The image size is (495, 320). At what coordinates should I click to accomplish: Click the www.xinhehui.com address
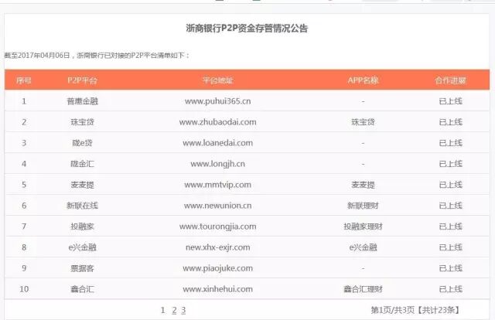pos(218,289)
